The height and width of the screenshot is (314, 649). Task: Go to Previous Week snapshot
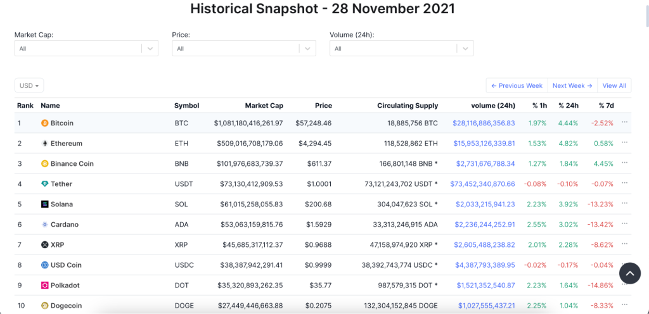click(517, 85)
